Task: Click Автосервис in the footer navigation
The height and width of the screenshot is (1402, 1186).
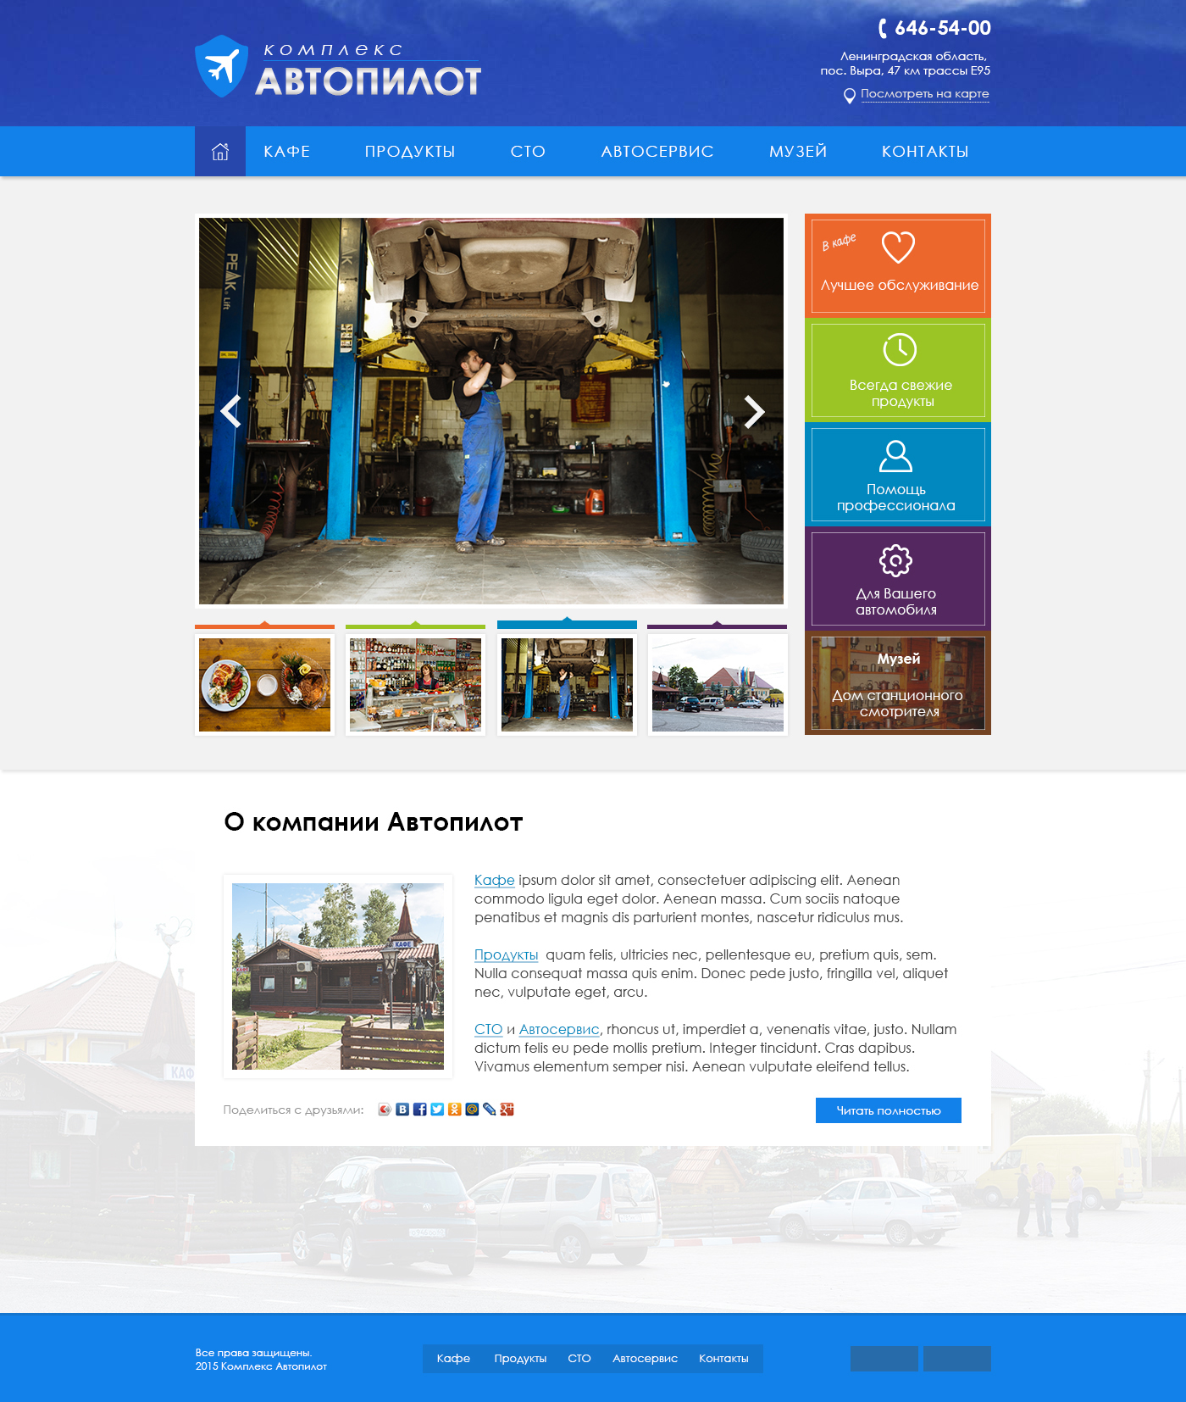Action: [x=646, y=1359]
